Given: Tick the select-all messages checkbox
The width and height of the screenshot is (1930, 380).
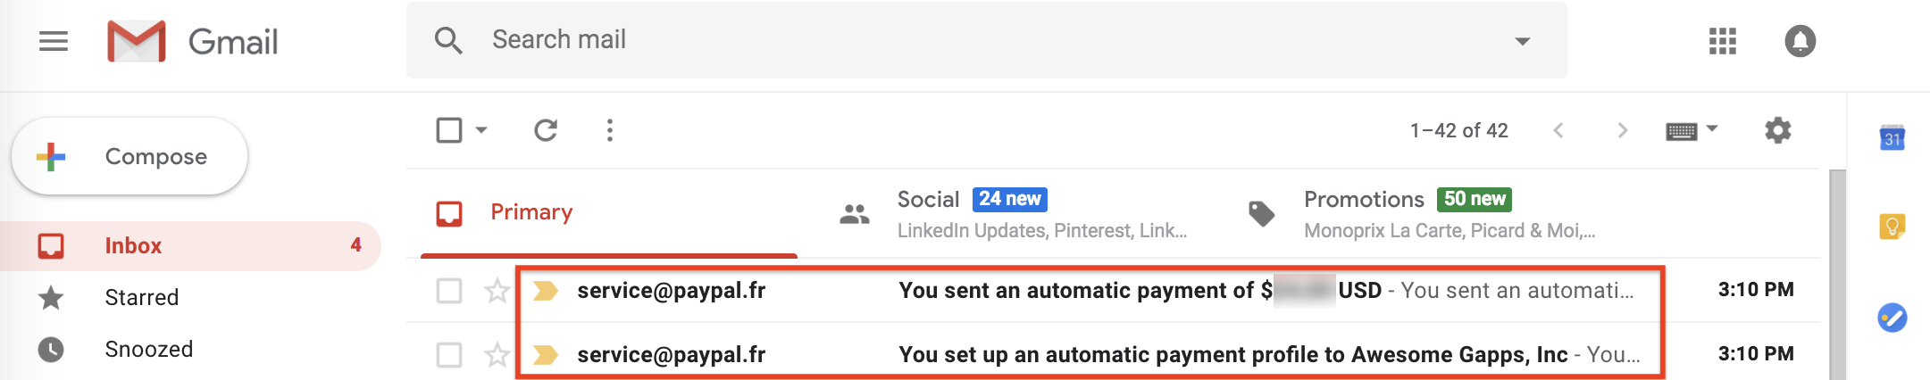Looking at the screenshot, I should [449, 130].
